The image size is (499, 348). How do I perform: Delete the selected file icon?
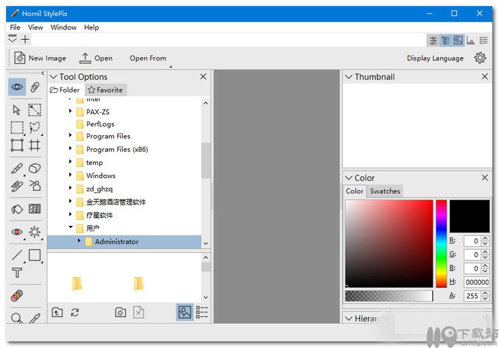(139, 312)
